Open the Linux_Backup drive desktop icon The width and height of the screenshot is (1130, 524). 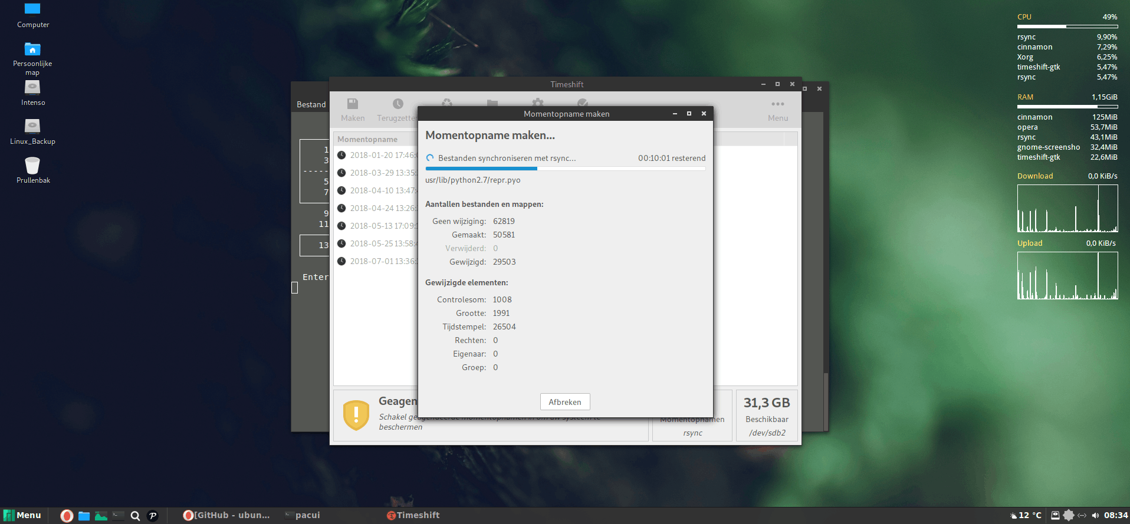click(32, 132)
